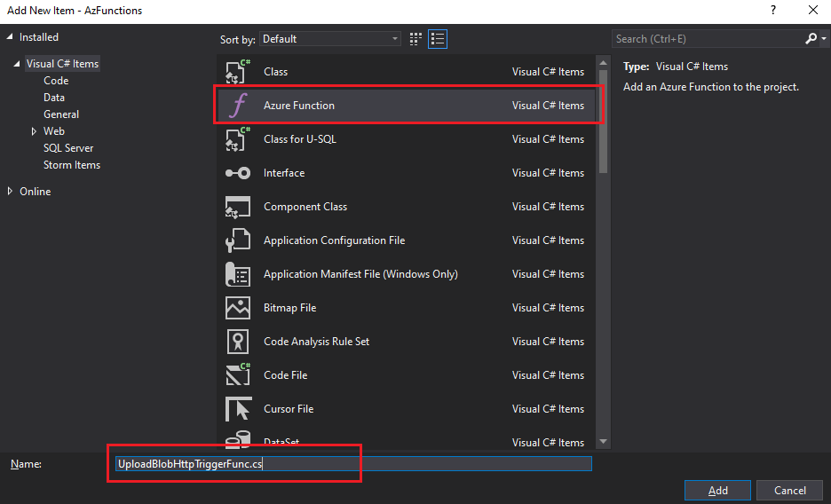Click the template list scrollbar down arrow
831x504 pixels.
tap(604, 441)
